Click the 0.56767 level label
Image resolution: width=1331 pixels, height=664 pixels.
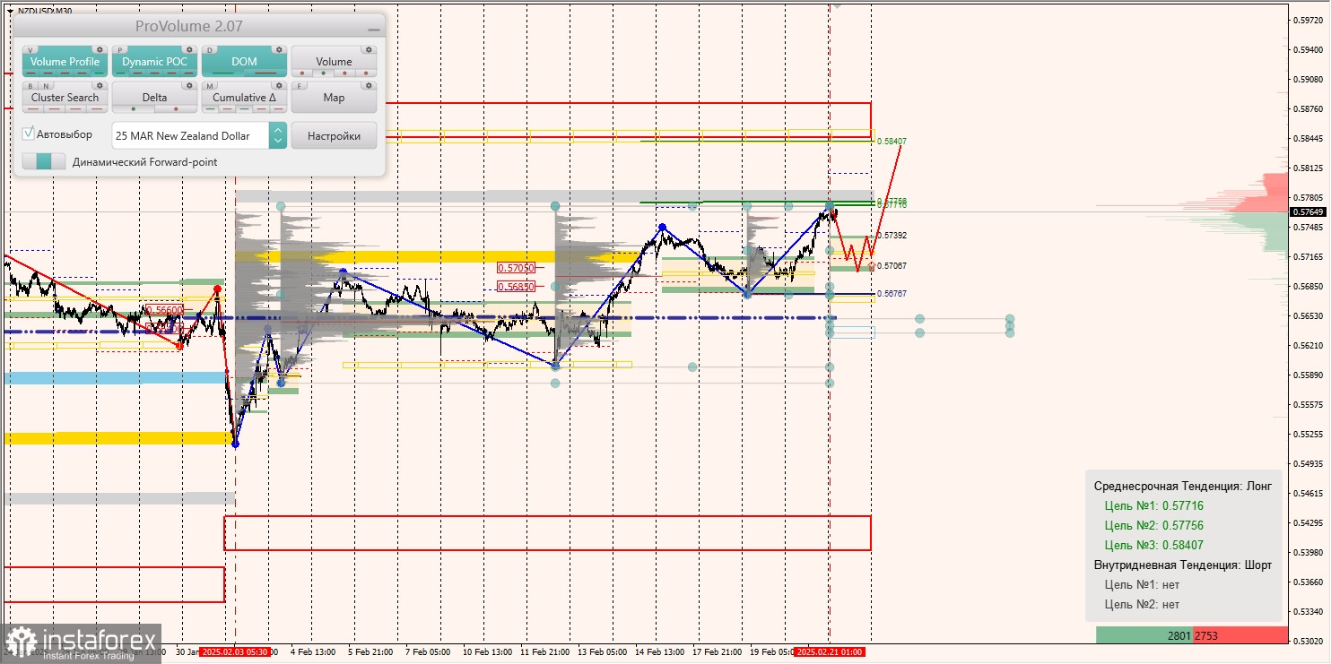click(892, 293)
